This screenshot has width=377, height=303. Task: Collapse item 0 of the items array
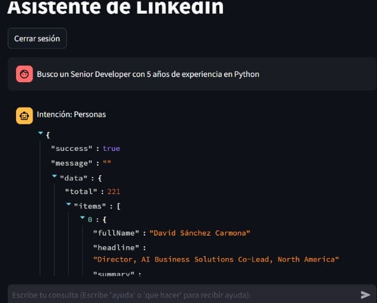[82, 218]
